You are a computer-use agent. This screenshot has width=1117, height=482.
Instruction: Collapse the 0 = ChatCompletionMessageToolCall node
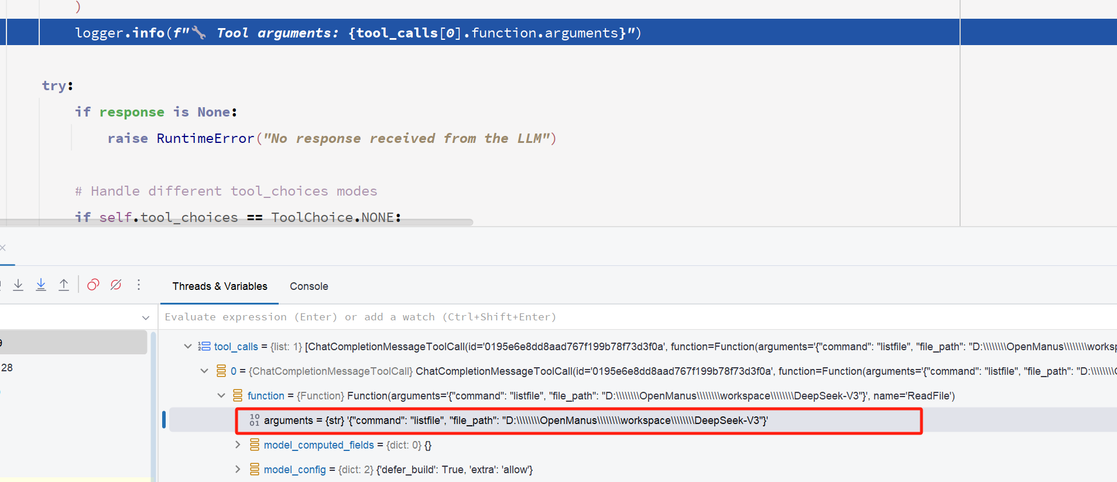pos(204,371)
